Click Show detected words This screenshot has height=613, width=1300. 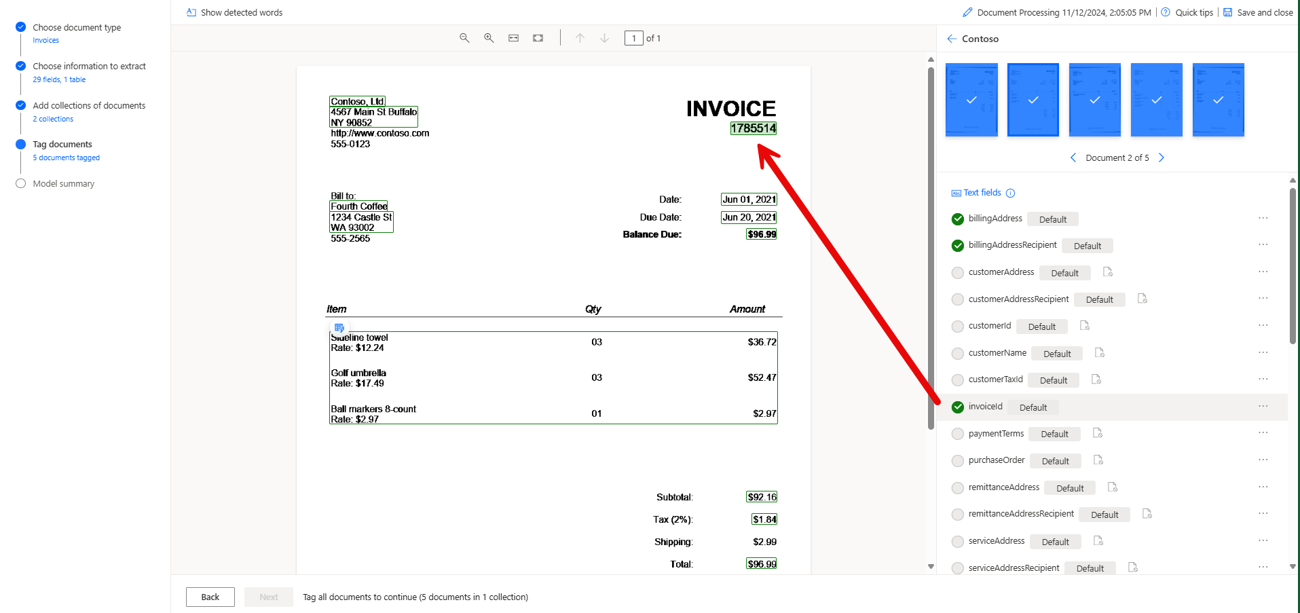(234, 12)
